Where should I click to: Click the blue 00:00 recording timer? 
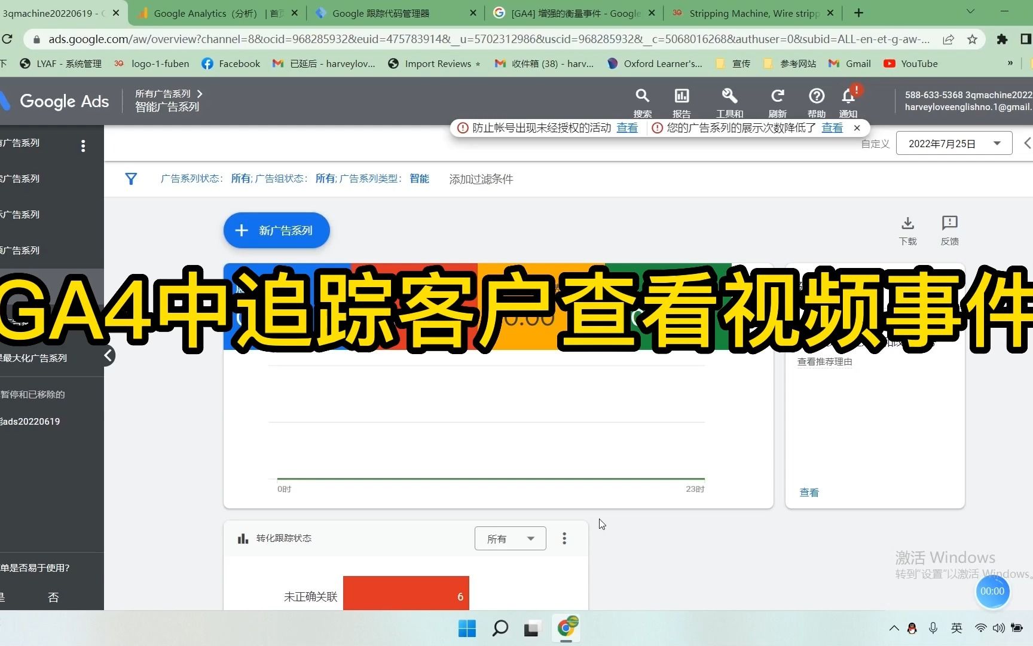(992, 592)
